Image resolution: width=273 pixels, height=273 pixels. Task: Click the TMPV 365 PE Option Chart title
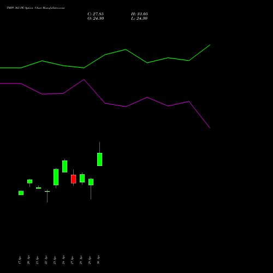(x=35, y=8)
